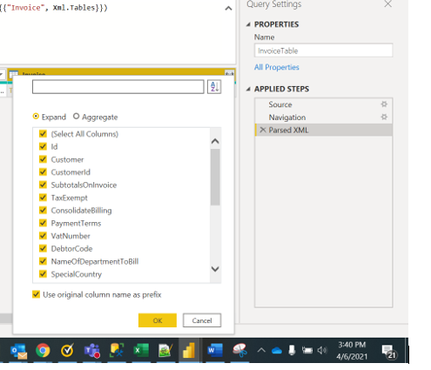Uncheck the ConsolidateBilling column checkbox
Screen dimensions: 431x370
pyautogui.click(x=43, y=211)
